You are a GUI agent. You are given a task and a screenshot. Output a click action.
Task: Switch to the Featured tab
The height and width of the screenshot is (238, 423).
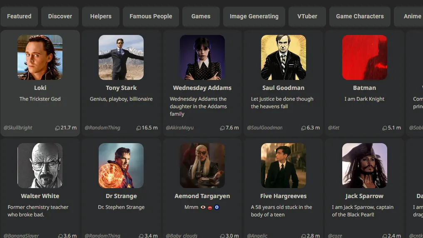(19, 16)
